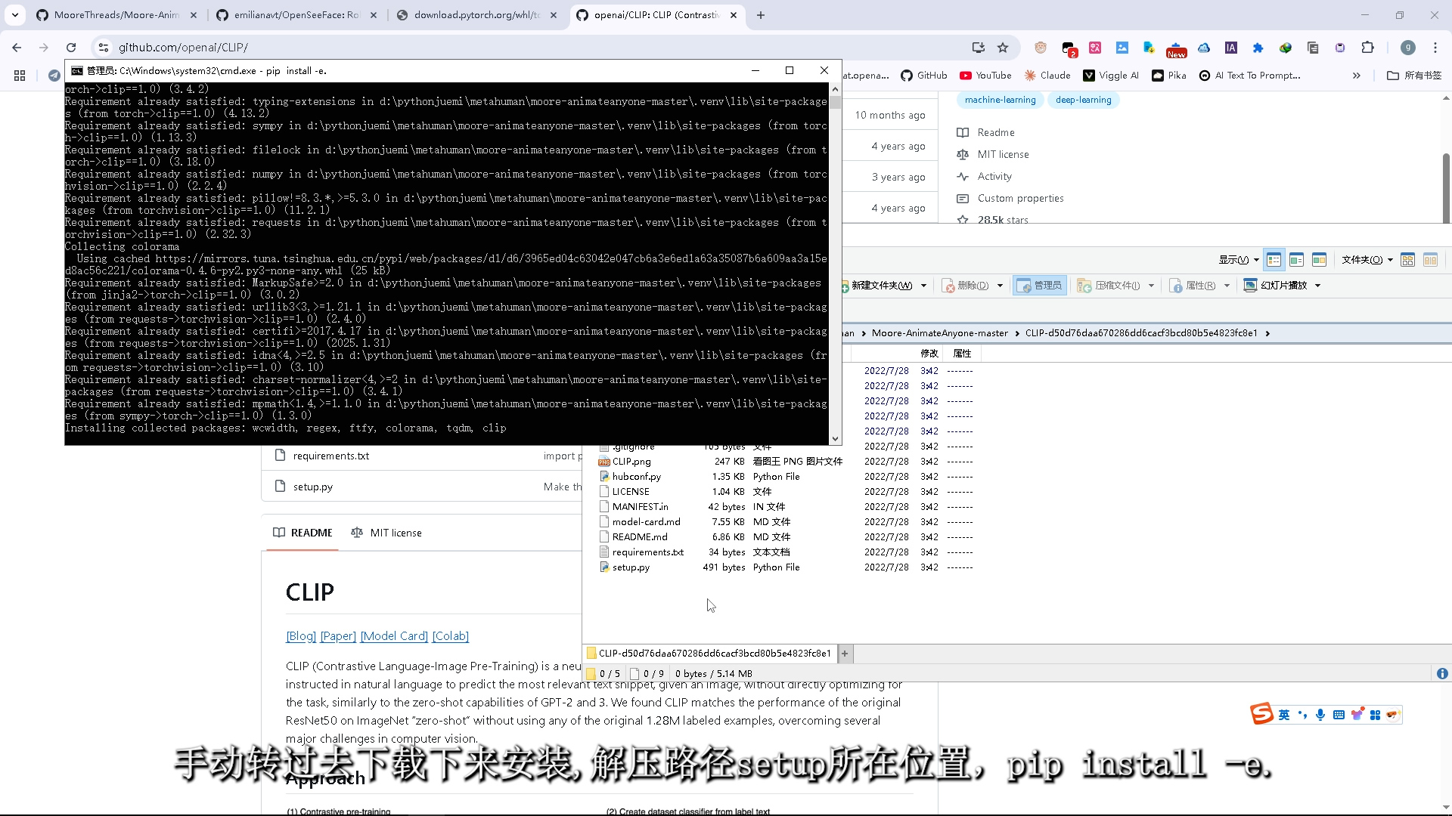Toggle Sogou input language 英 indicator
The image size is (1452, 816).
tap(1284, 715)
